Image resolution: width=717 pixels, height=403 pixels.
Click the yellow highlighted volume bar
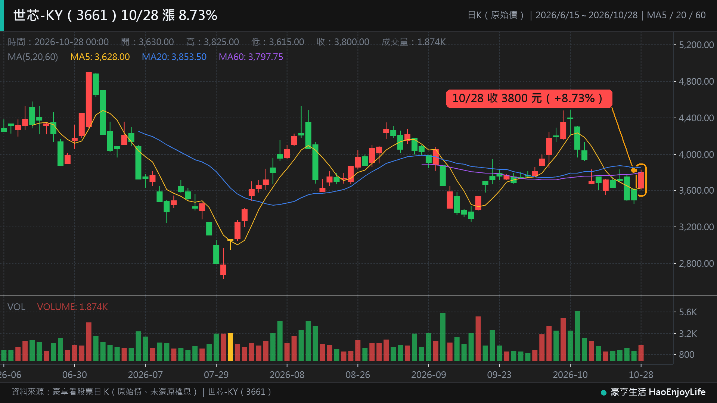click(230, 347)
